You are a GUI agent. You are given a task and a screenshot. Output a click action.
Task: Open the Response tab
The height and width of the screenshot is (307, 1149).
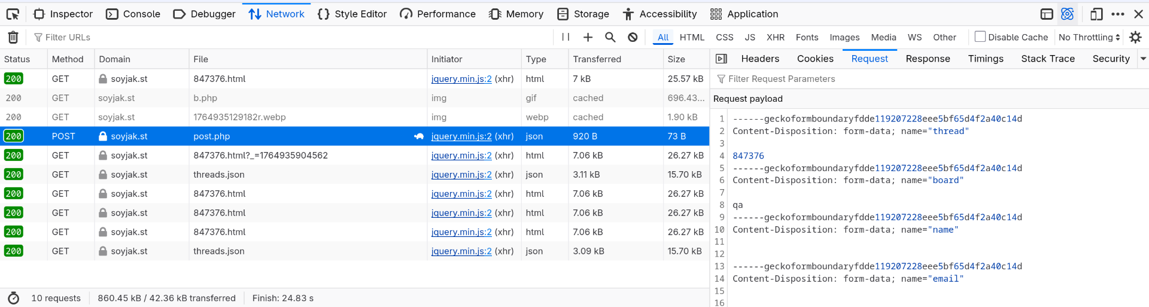(x=928, y=59)
